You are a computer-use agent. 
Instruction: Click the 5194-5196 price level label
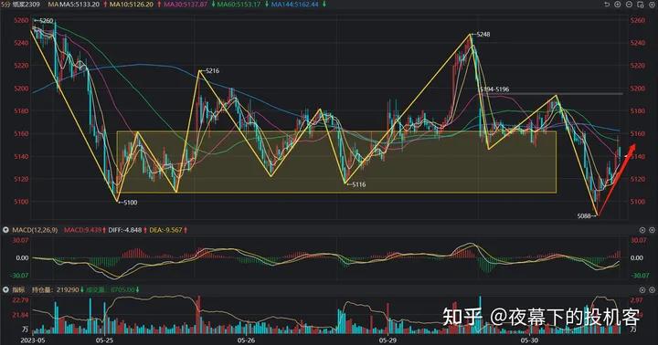(494, 89)
